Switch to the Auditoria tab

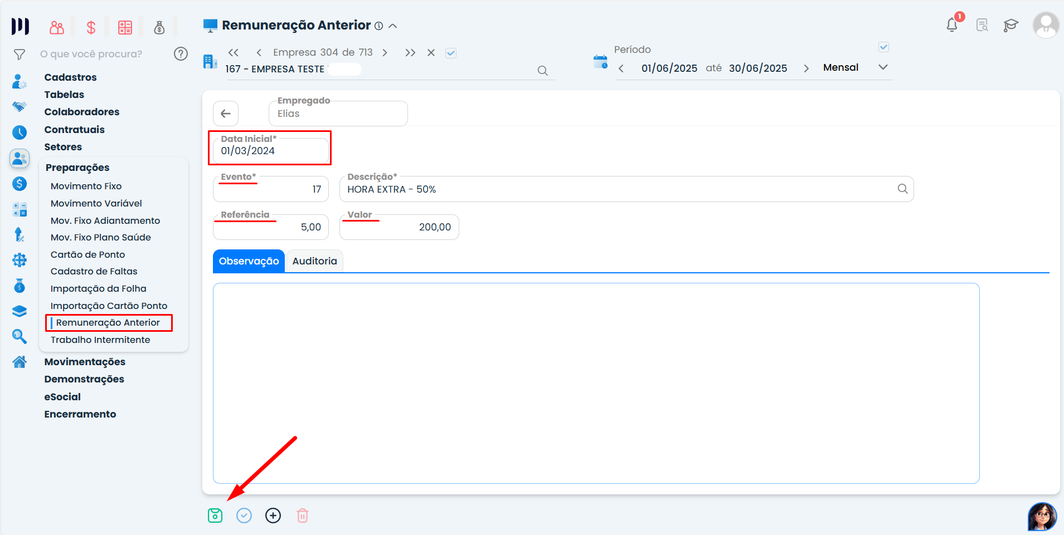(x=314, y=261)
